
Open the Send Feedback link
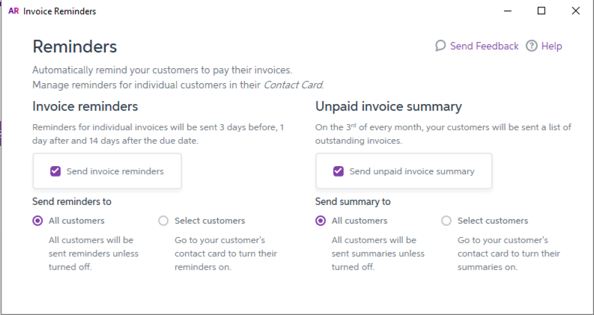(484, 46)
